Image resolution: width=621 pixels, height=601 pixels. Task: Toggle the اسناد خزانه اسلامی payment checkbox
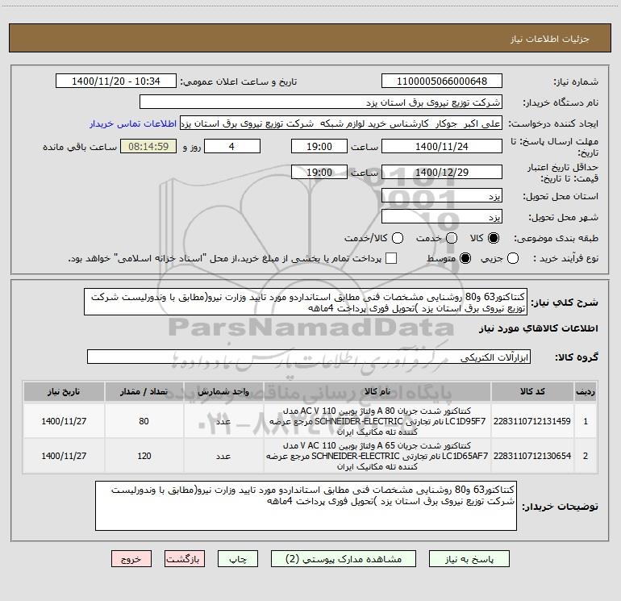point(391,258)
